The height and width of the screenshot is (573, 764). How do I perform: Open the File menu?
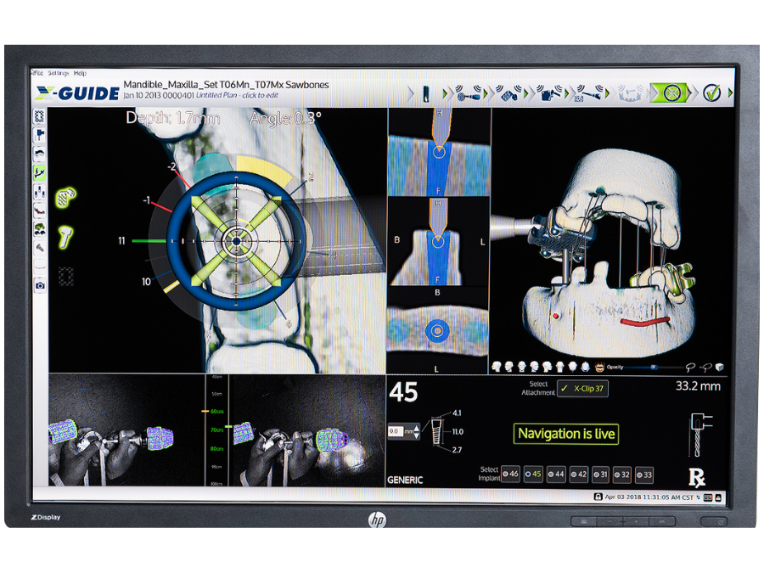click(x=38, y=73)
